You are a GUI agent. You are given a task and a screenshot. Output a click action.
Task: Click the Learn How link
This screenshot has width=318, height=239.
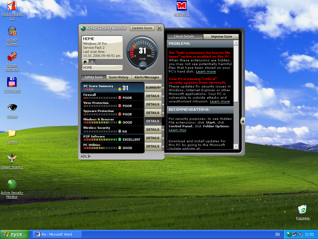177,130
